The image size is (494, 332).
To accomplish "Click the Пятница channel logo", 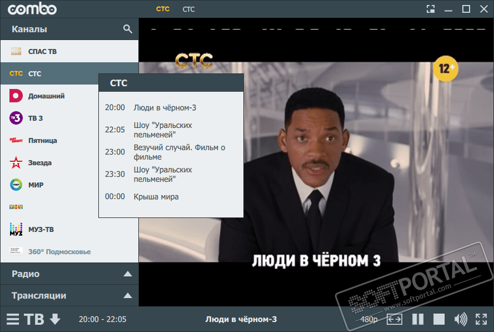I will click(x=16, y=140).
